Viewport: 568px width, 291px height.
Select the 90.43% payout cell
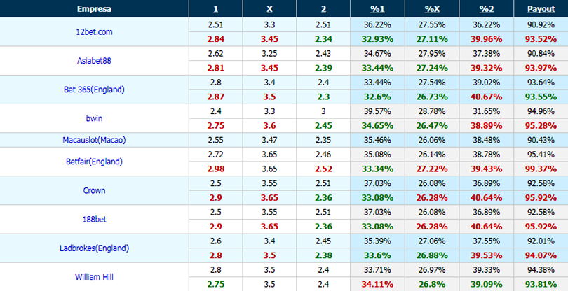tap(541, 140)
